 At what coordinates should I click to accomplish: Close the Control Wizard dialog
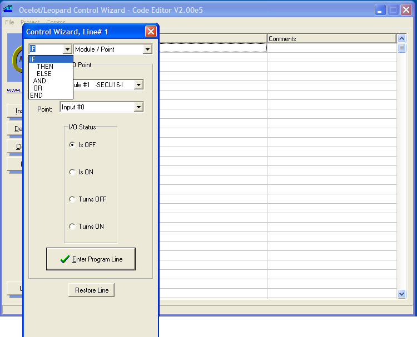[x=151, y=32]
